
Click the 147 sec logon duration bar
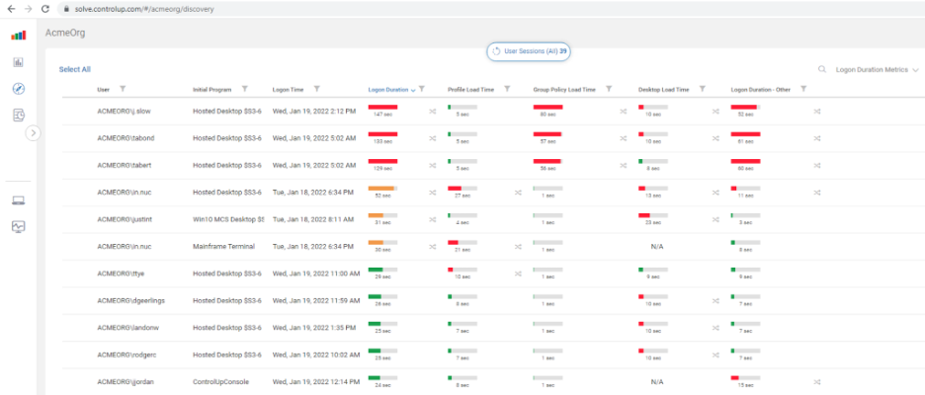(382, 107)
